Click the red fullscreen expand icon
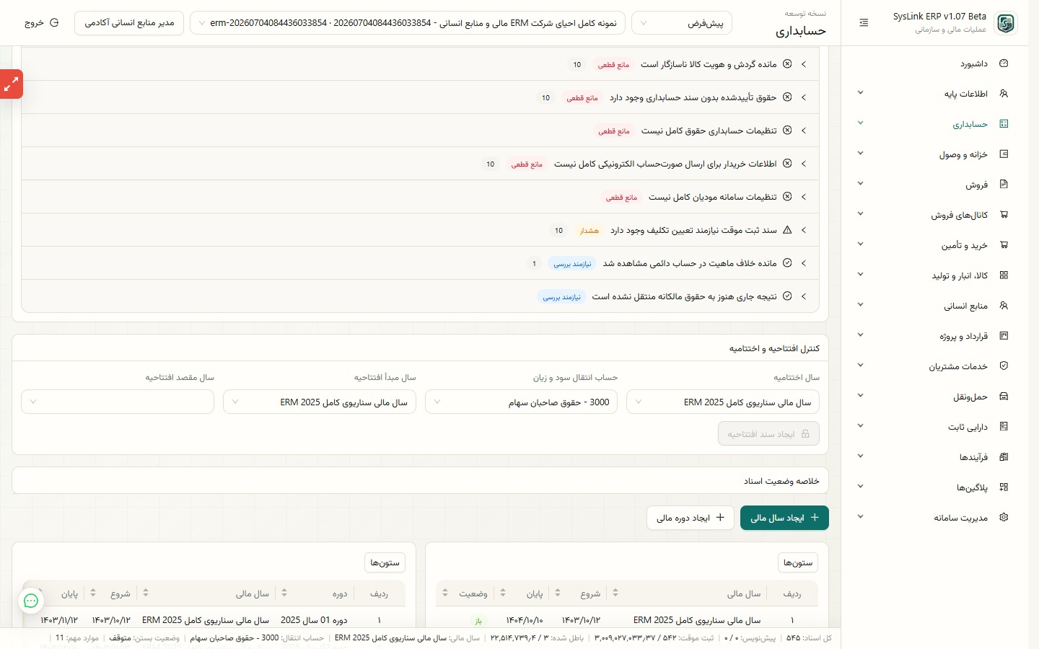Image resolution: width=1039 pixels, height=649 pixels. click(11, 84)
